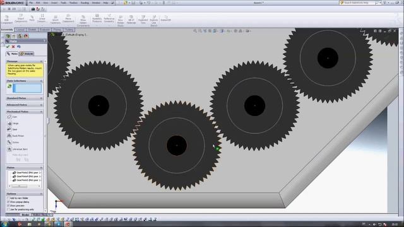Screen dimensions: 404x227
Task: Click the blue Undo arrow in Mate panel
Action: tap(18, 47)
